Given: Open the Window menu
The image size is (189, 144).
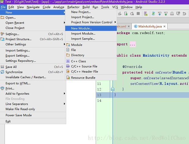Looking at the screenshot, I should [127, 7].
